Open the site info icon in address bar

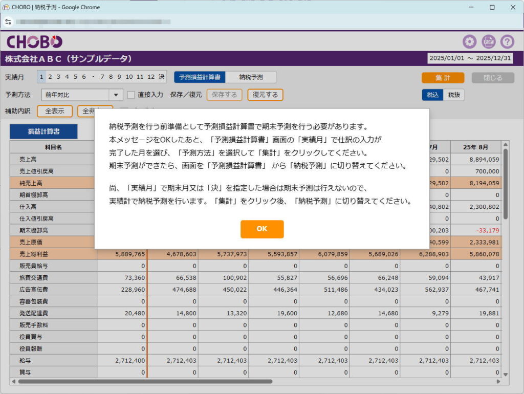[8, 22]
